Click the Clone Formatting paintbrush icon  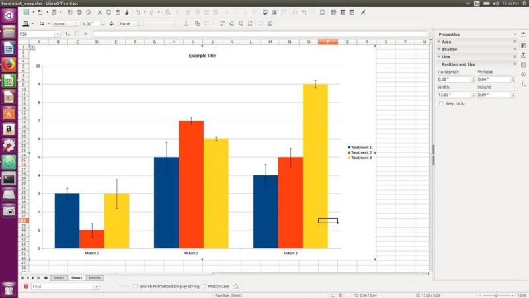tap(127, 12)
